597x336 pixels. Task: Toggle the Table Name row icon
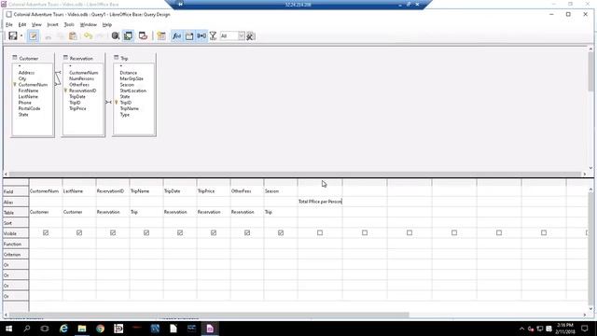click(189, 35)
